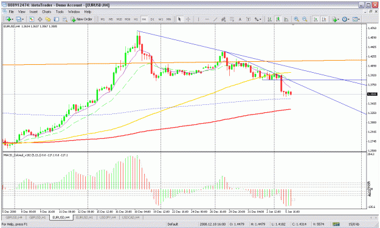Open the Window menu

click(x=74, y=12)
